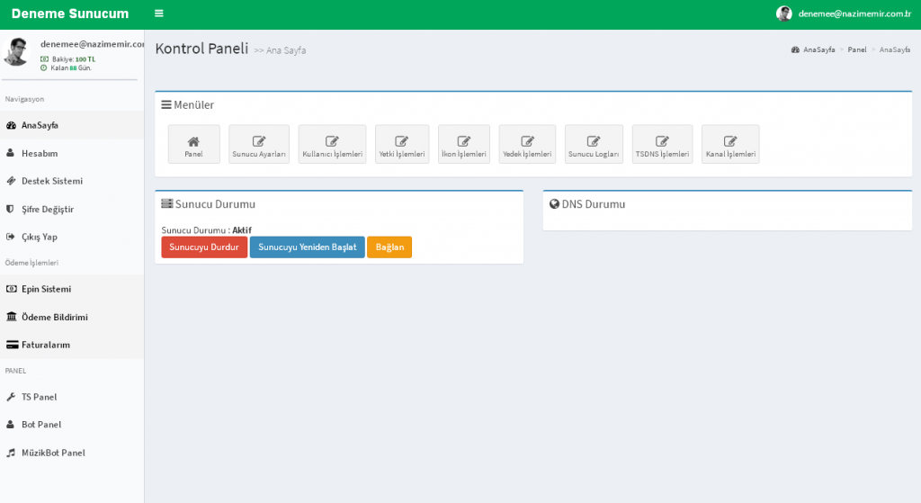This screenshot has width=921, height=503.
Task: Toggle the sidebar hamburger menu icon
Action: (x=158, y=13)
